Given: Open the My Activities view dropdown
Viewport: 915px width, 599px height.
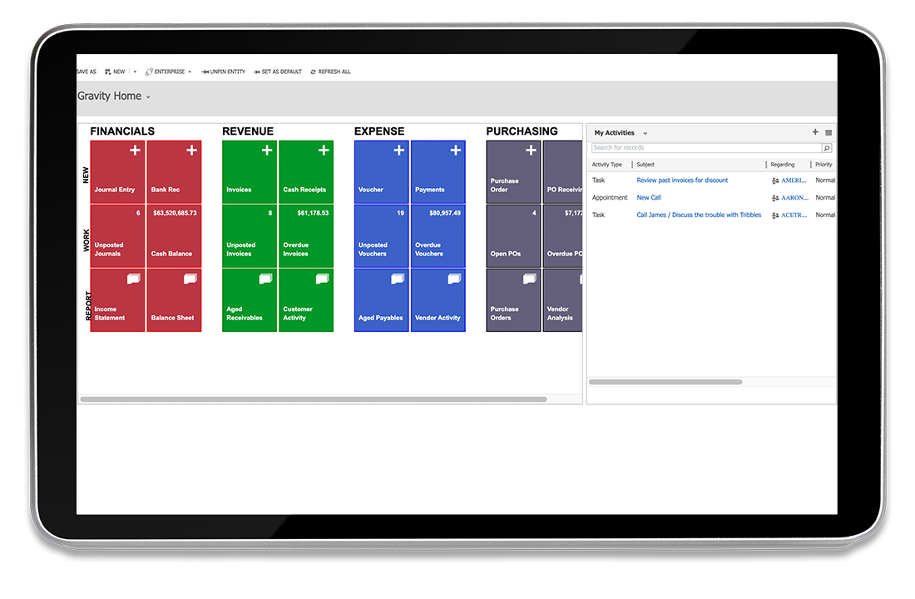Looking at the screenshot, I should [x=645, y=133].
